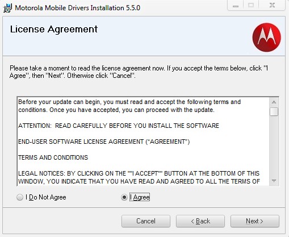This screenshot has height=237, width=289.
Task: Proceed with the Next button
Action: click(x=255, y=221)
